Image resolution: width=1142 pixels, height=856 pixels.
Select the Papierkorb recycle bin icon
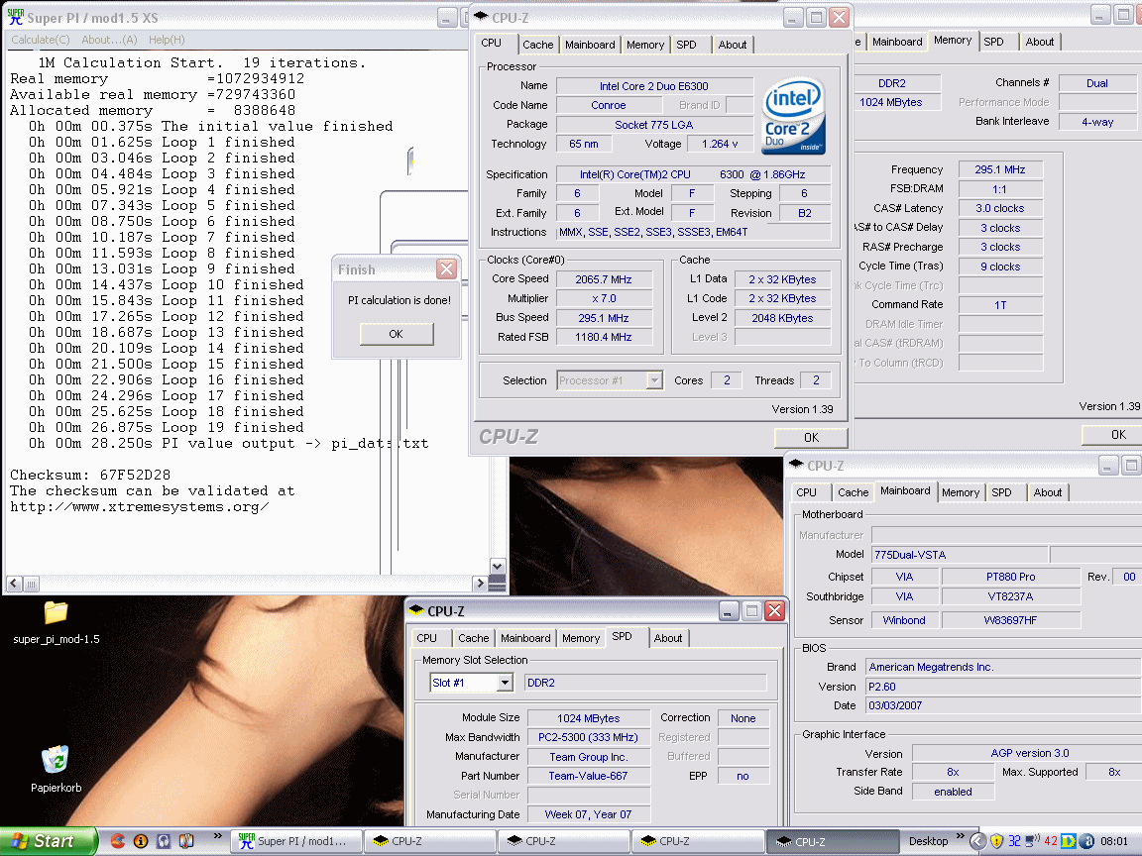pos(57,769)
